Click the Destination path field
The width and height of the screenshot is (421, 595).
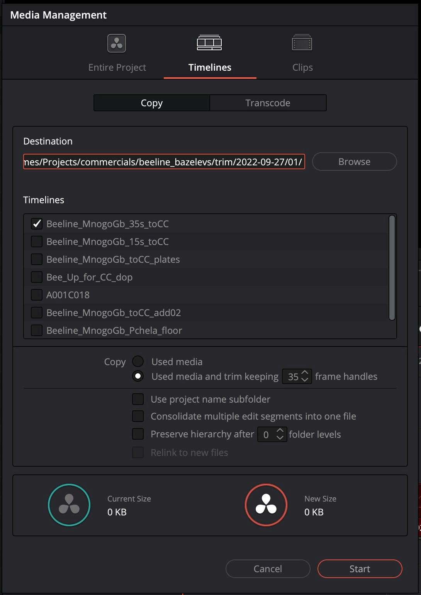tap(164, 161)
